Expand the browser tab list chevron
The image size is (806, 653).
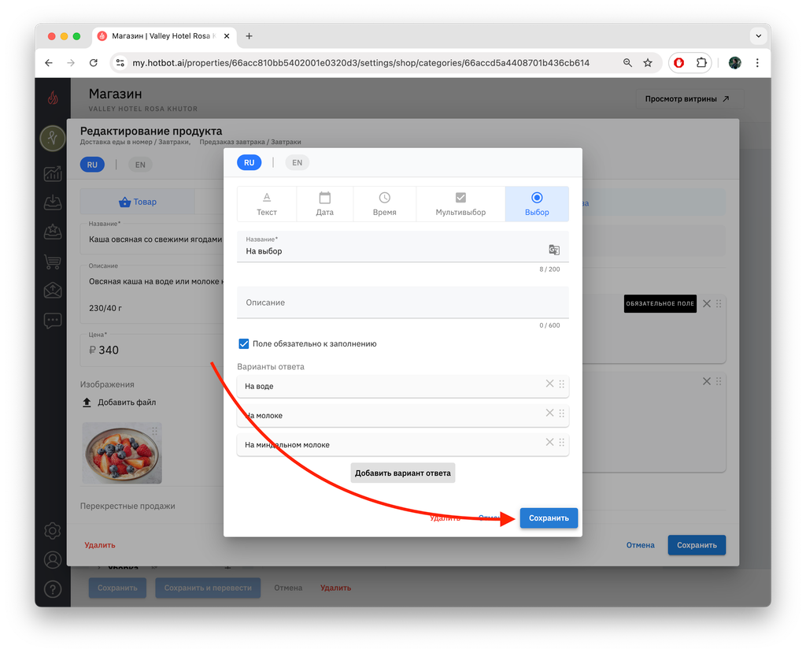[758, 36]
